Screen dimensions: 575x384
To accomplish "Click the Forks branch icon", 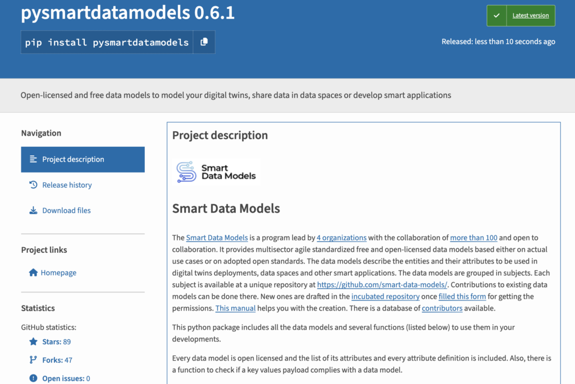I will 33,360.
